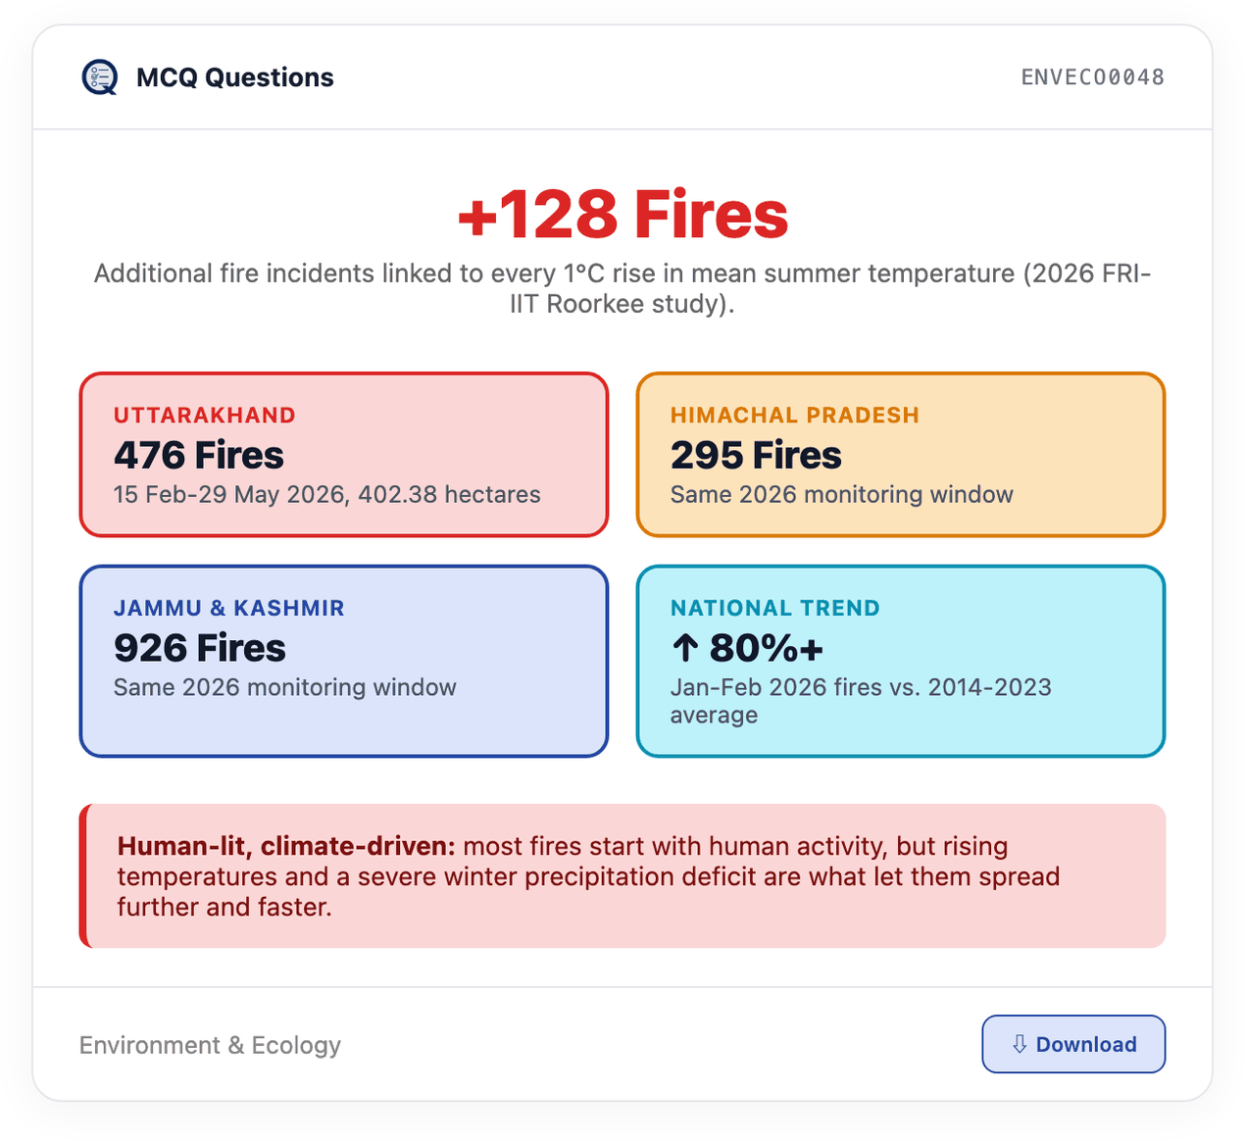Click the upward arrow beside 80%+
This screenshot has height=1141, width=1245.
(685, 648)
